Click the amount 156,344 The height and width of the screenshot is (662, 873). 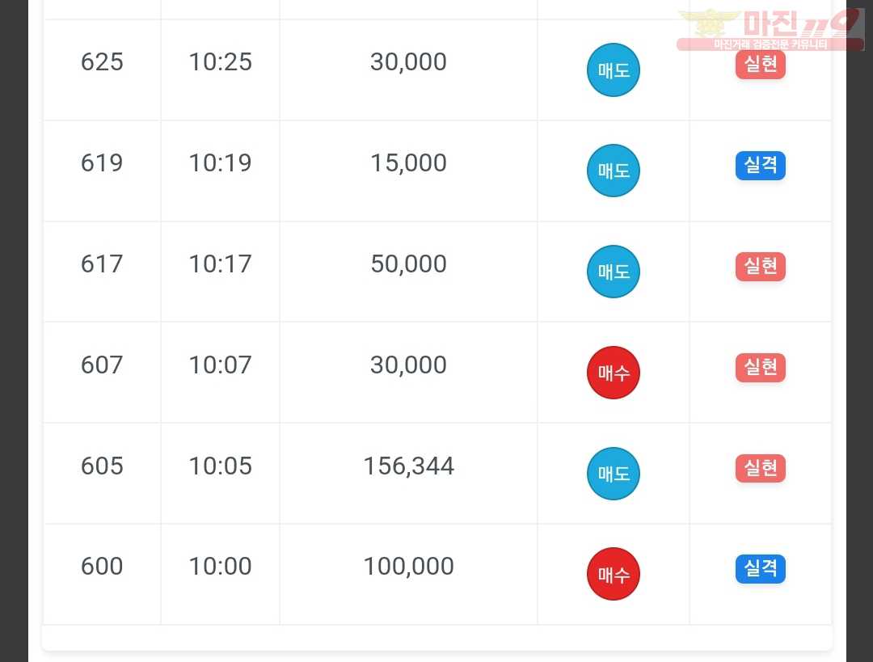pos(409,466)
